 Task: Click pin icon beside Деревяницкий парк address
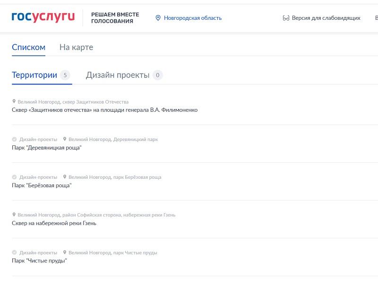(65, 139)
